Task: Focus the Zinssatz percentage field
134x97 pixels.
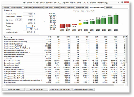Action: click(30, 26)
